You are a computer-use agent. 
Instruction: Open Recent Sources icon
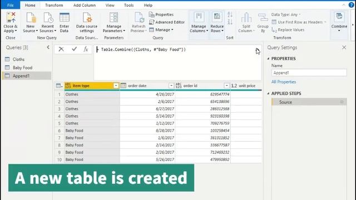(48, 17)
